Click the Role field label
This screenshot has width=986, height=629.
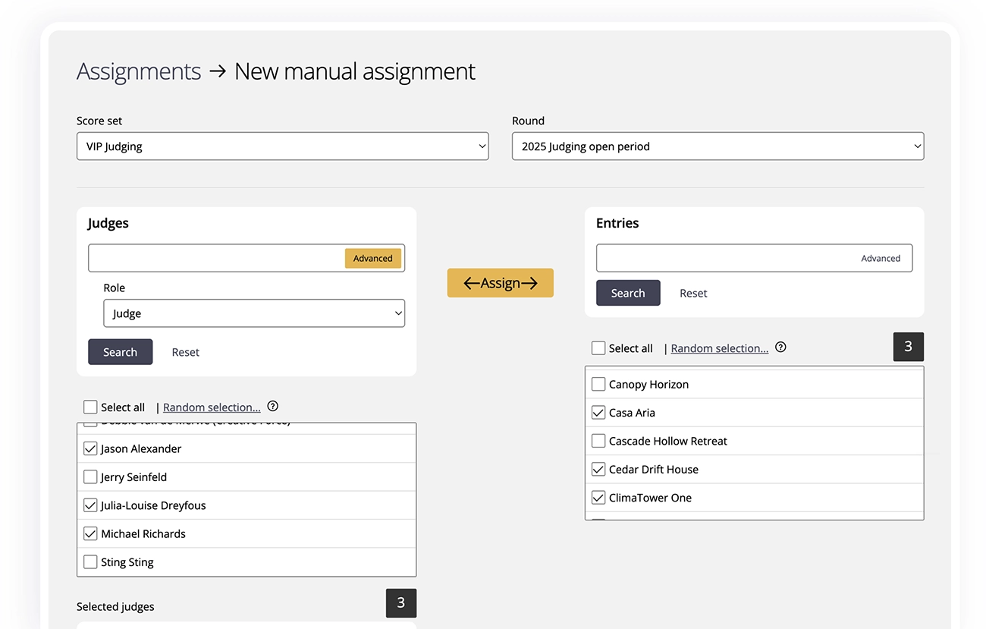[115, 288]
